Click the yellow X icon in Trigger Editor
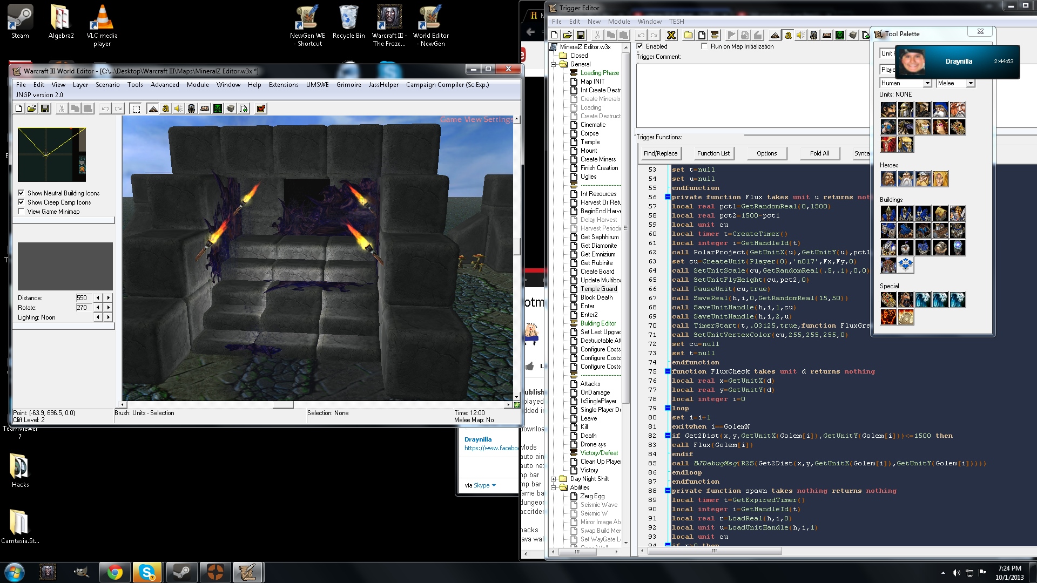This screenshot has width=1037, height=583. (x=671, y=35)
